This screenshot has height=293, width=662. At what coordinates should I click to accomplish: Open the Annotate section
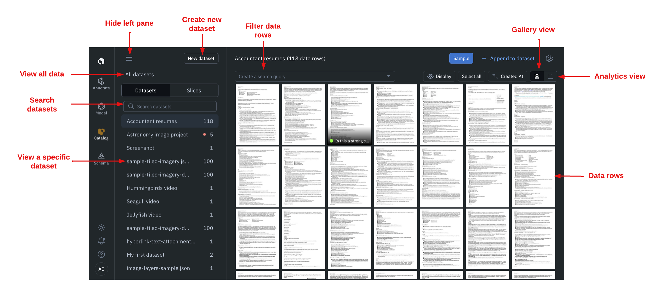pyautogui.click(x=101, y=84)
